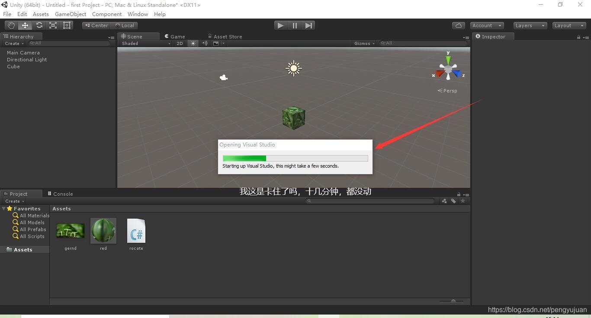Click the Pause button
This screenshot has height=318, width=591.
(295, 25)
